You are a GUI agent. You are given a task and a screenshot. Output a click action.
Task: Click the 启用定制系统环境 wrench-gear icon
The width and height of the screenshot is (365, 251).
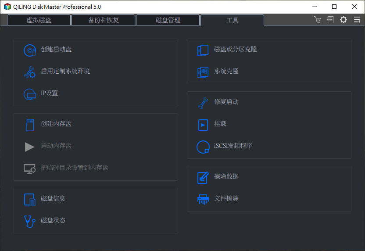30,72
